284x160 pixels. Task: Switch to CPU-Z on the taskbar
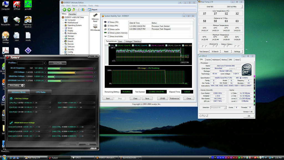pyautogui.click(x=83, y=158)
